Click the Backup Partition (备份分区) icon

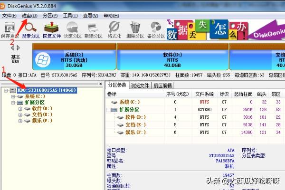pos(155,29)
